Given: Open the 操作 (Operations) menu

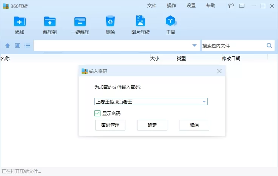Looking at the screenshot, I should (171, 6).
